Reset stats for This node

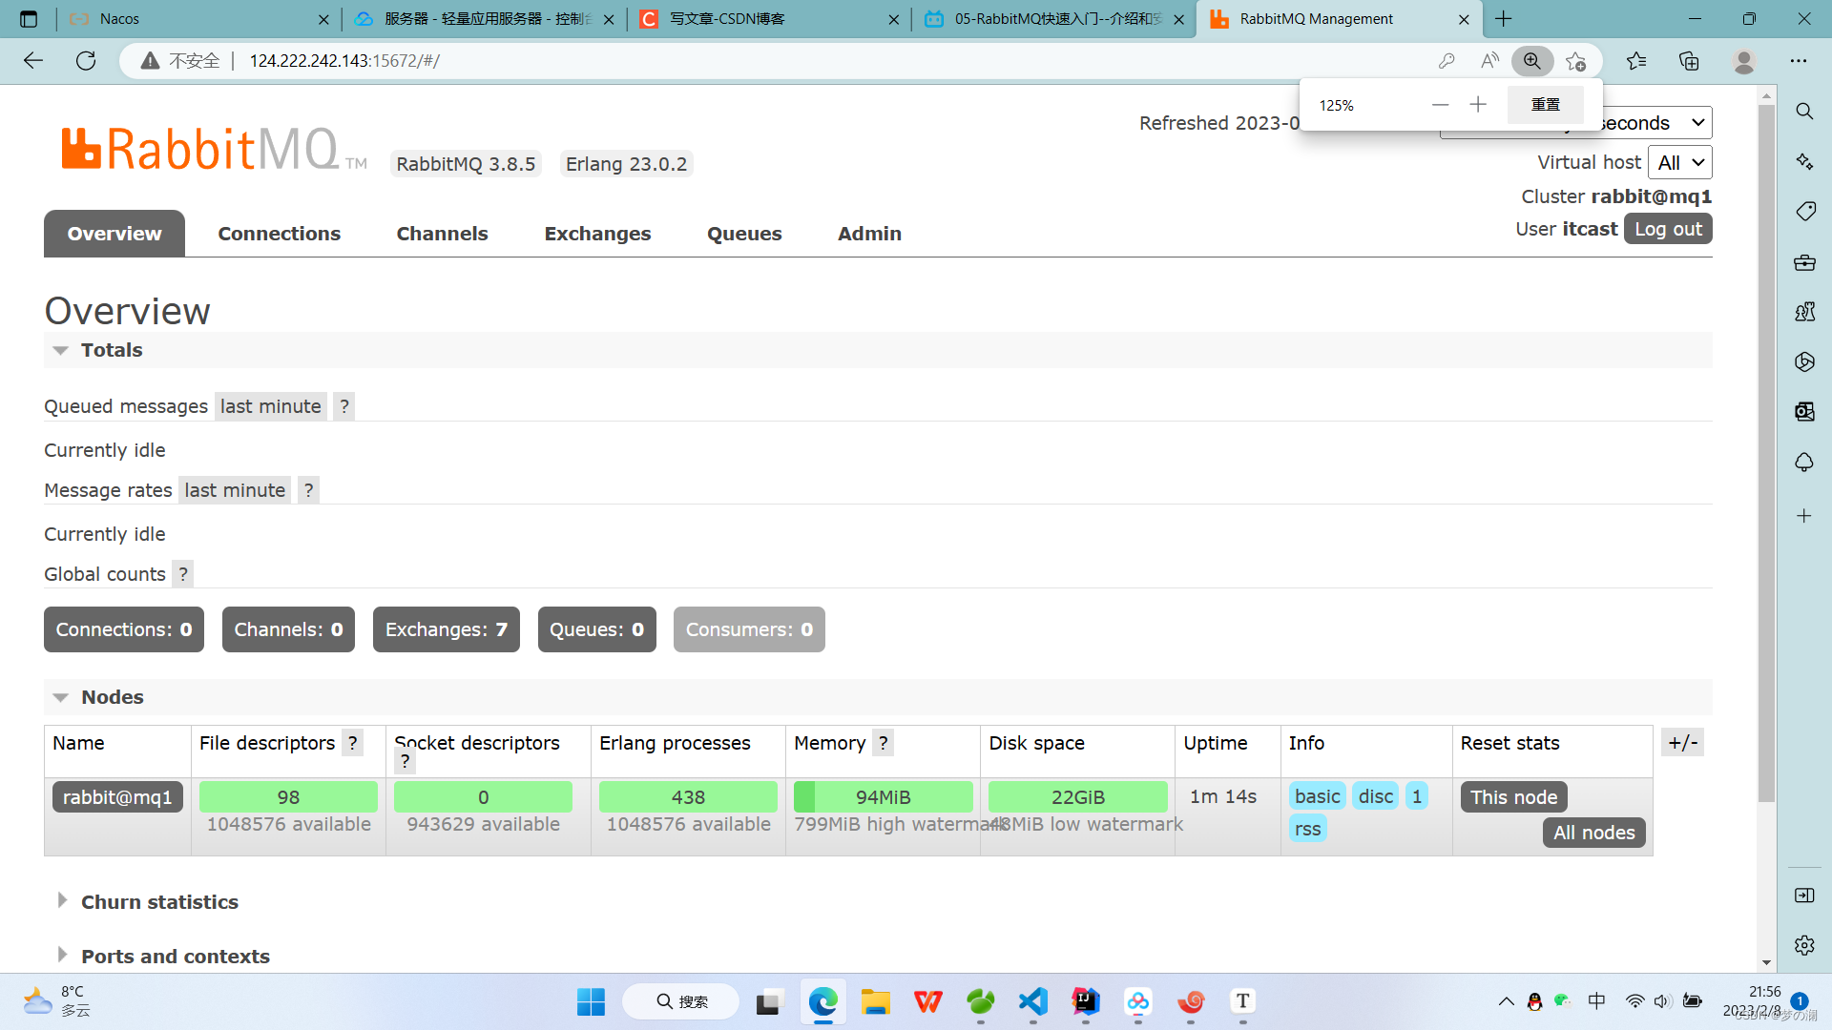click(x=1513, y=797)
